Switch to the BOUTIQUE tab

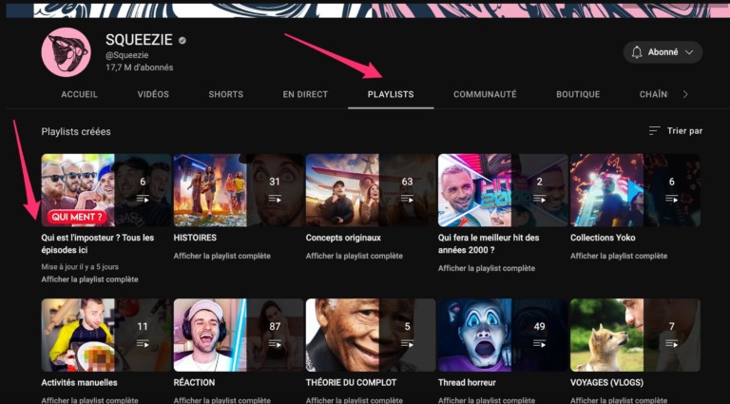click(x=578, y=94)
